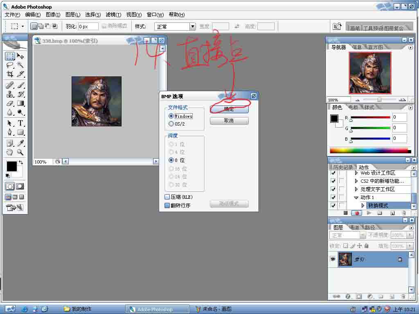Select OS/2 file format radio button
The width and height of the screenshot is (419, 314).
coord(171,123)
